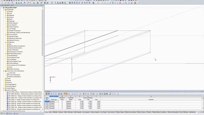Close the Project Navigator panel
Image resolution: width=204 pixels, height=115 pixels.
click(x=43, y=5)
